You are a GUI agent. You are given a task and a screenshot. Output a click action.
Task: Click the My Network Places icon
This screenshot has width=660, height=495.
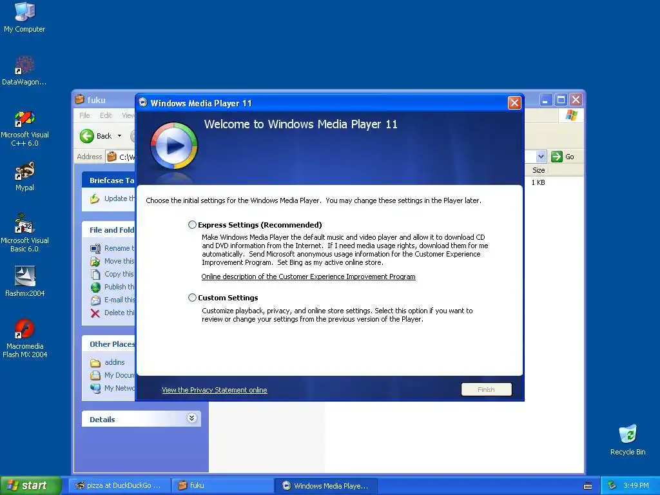95,388
